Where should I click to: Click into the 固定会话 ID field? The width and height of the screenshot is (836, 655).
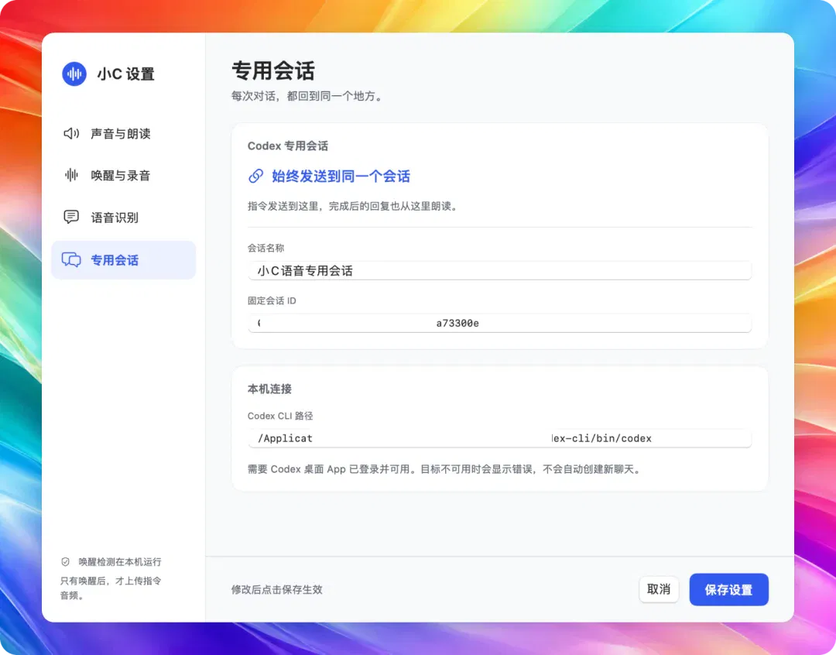(x=500, y=323)
